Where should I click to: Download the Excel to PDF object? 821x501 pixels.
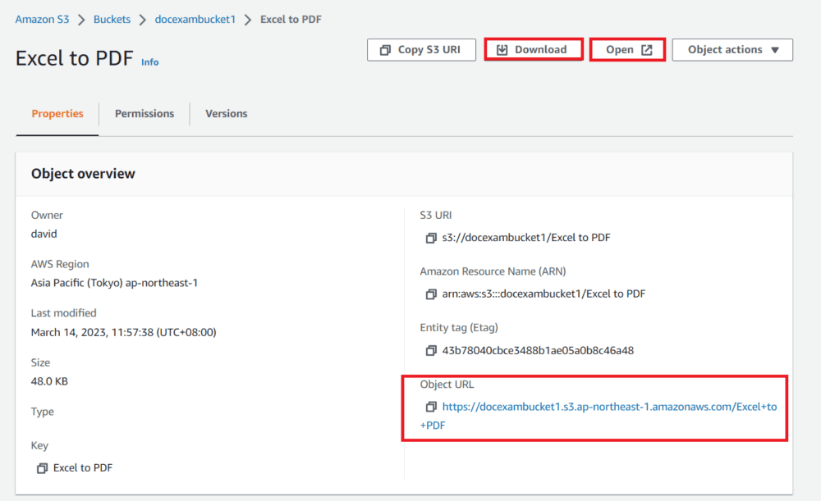(533, 49)
